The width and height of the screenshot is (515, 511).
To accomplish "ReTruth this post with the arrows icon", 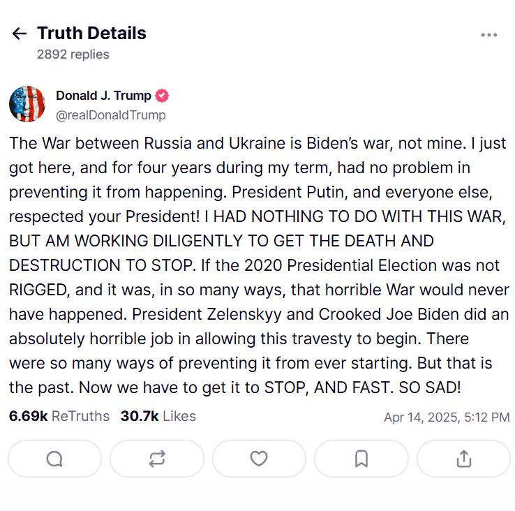I will [x=157, y=459].
